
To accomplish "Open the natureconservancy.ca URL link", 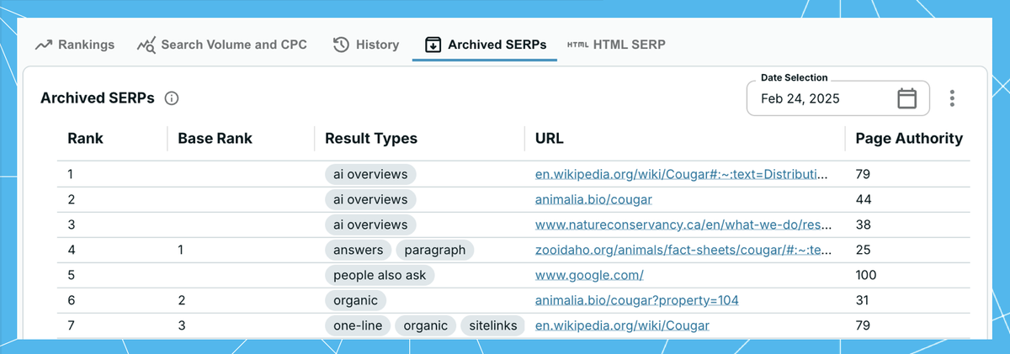I will pyautogui.click(x=683, y=225).
